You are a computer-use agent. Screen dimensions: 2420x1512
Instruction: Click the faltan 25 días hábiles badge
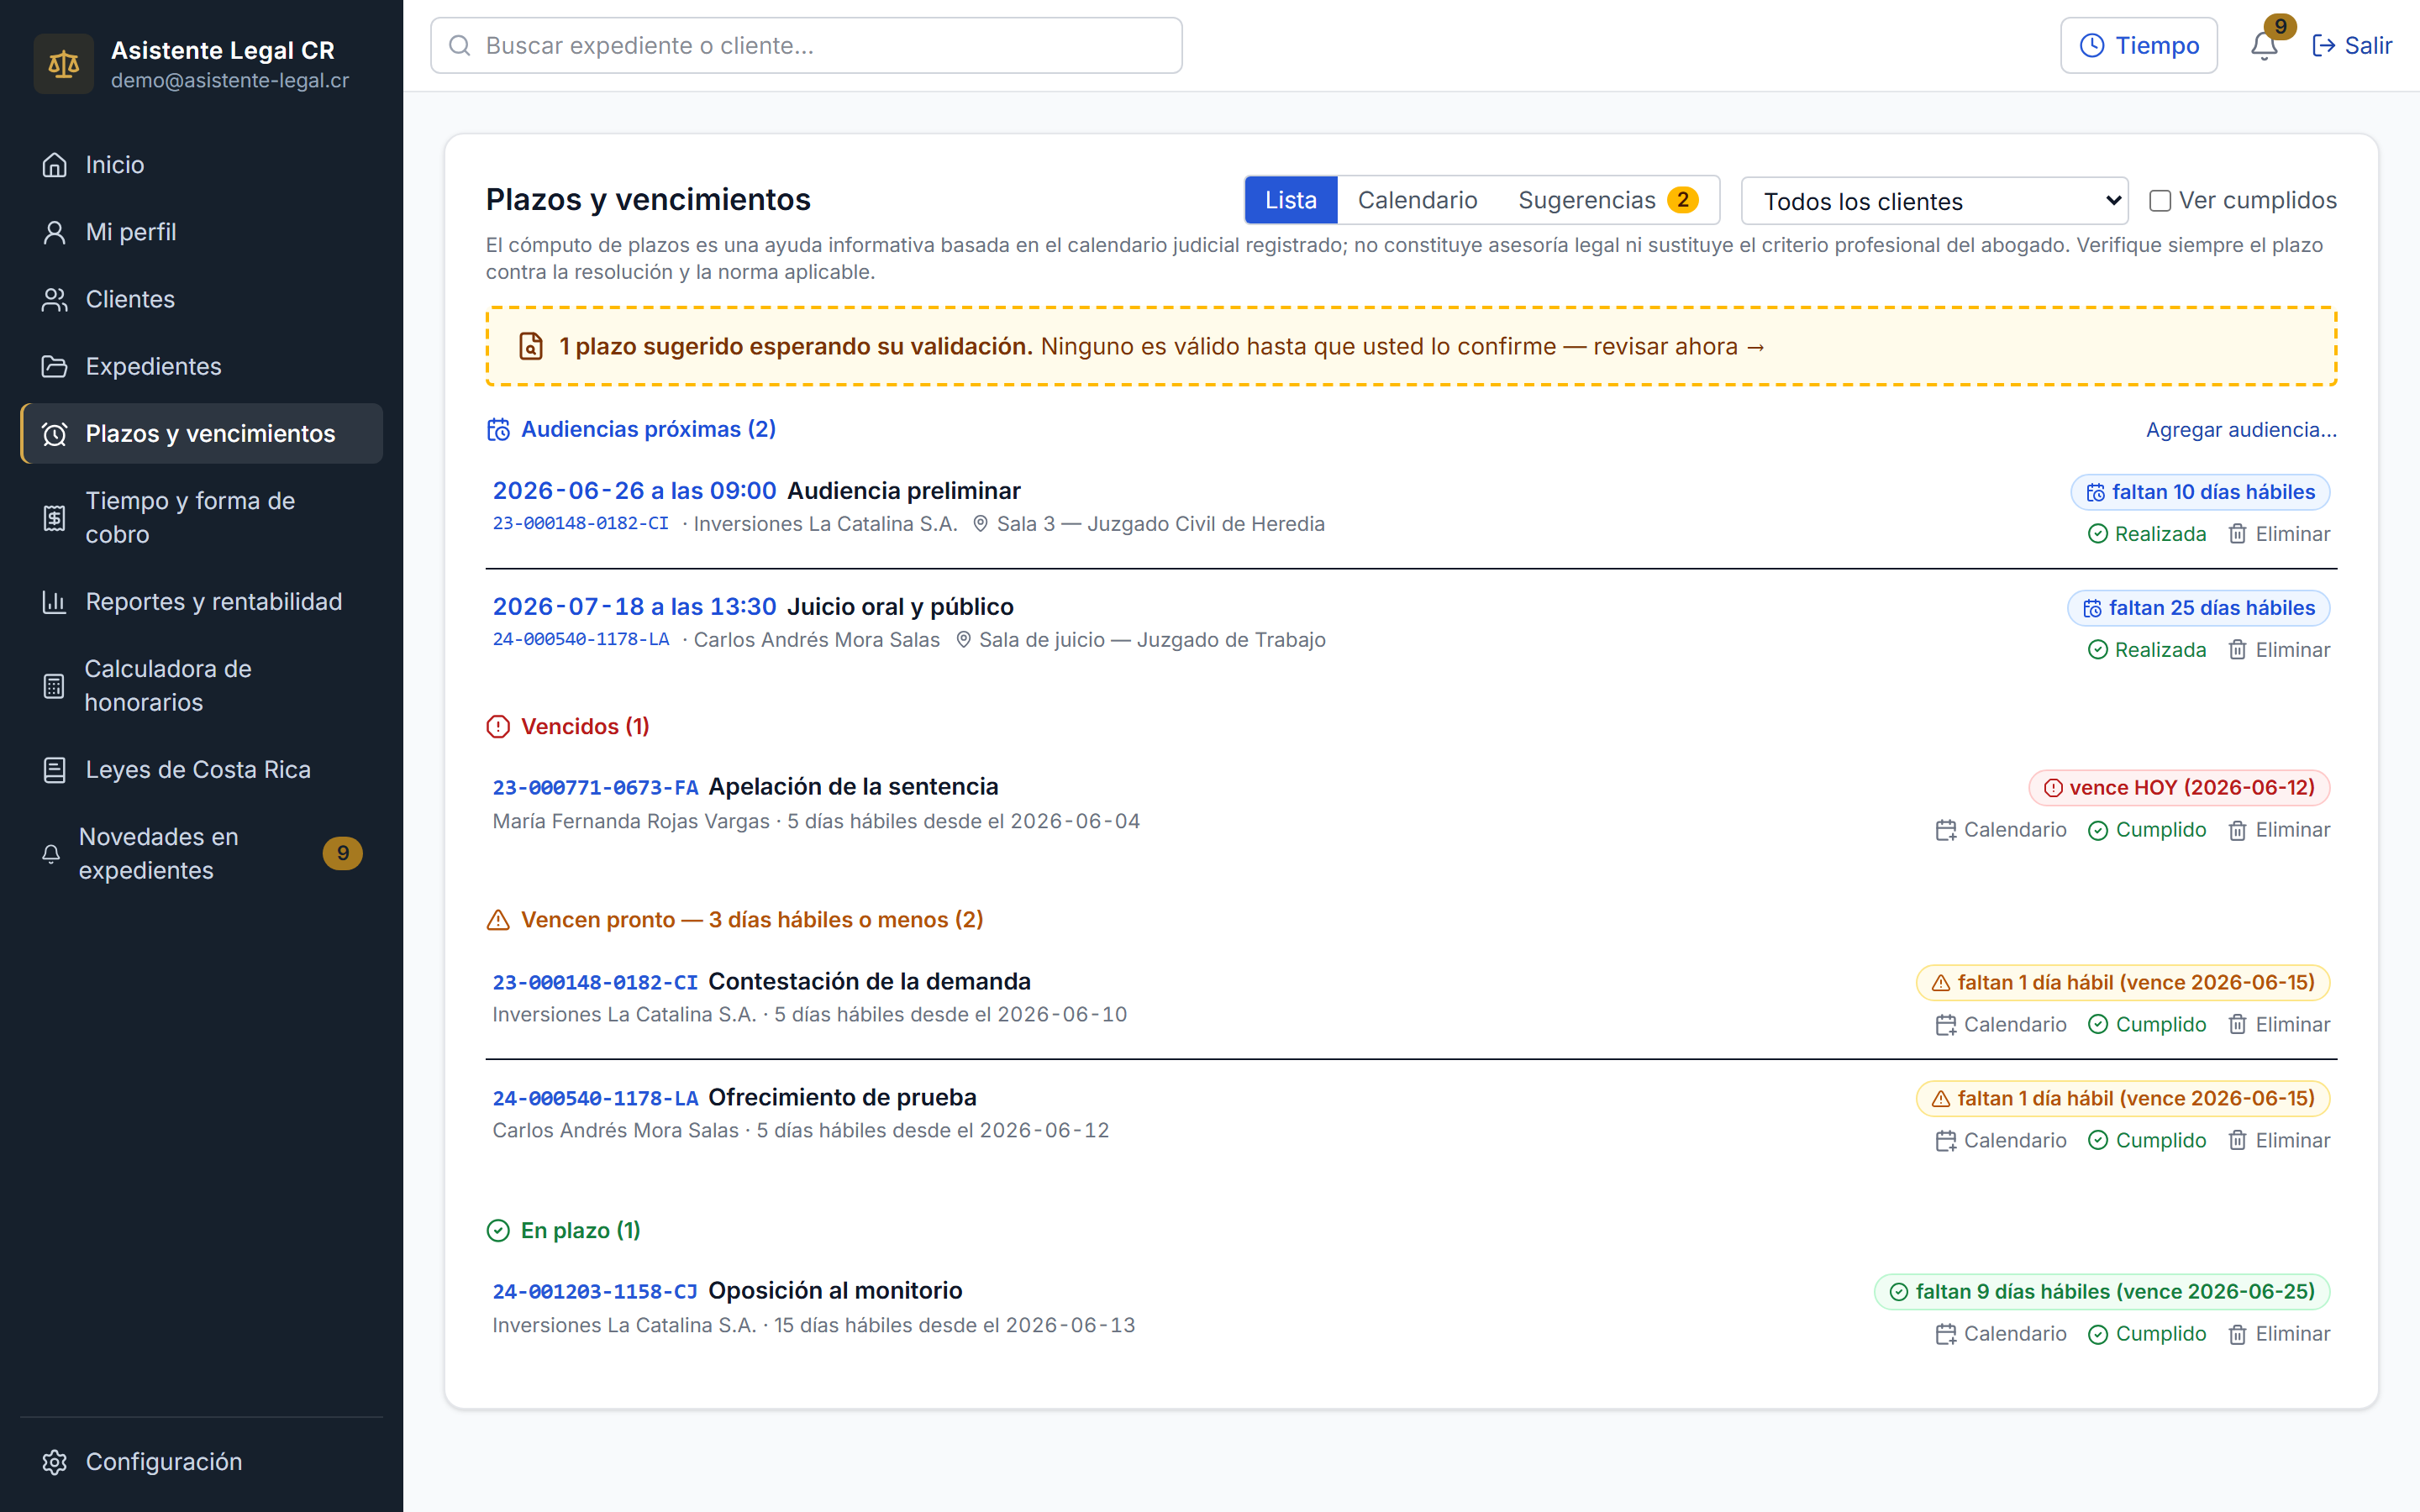[2198, 608]
